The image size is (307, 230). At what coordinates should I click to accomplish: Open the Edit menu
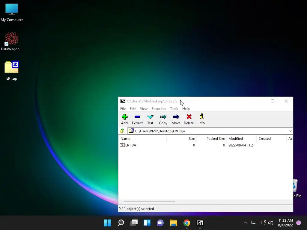click(133, 108)
